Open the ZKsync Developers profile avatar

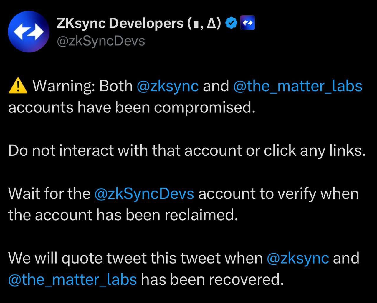coord(29,32)
